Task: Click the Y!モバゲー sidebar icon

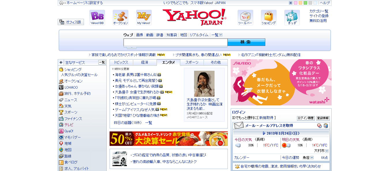Action: click(x=61, y=137)
